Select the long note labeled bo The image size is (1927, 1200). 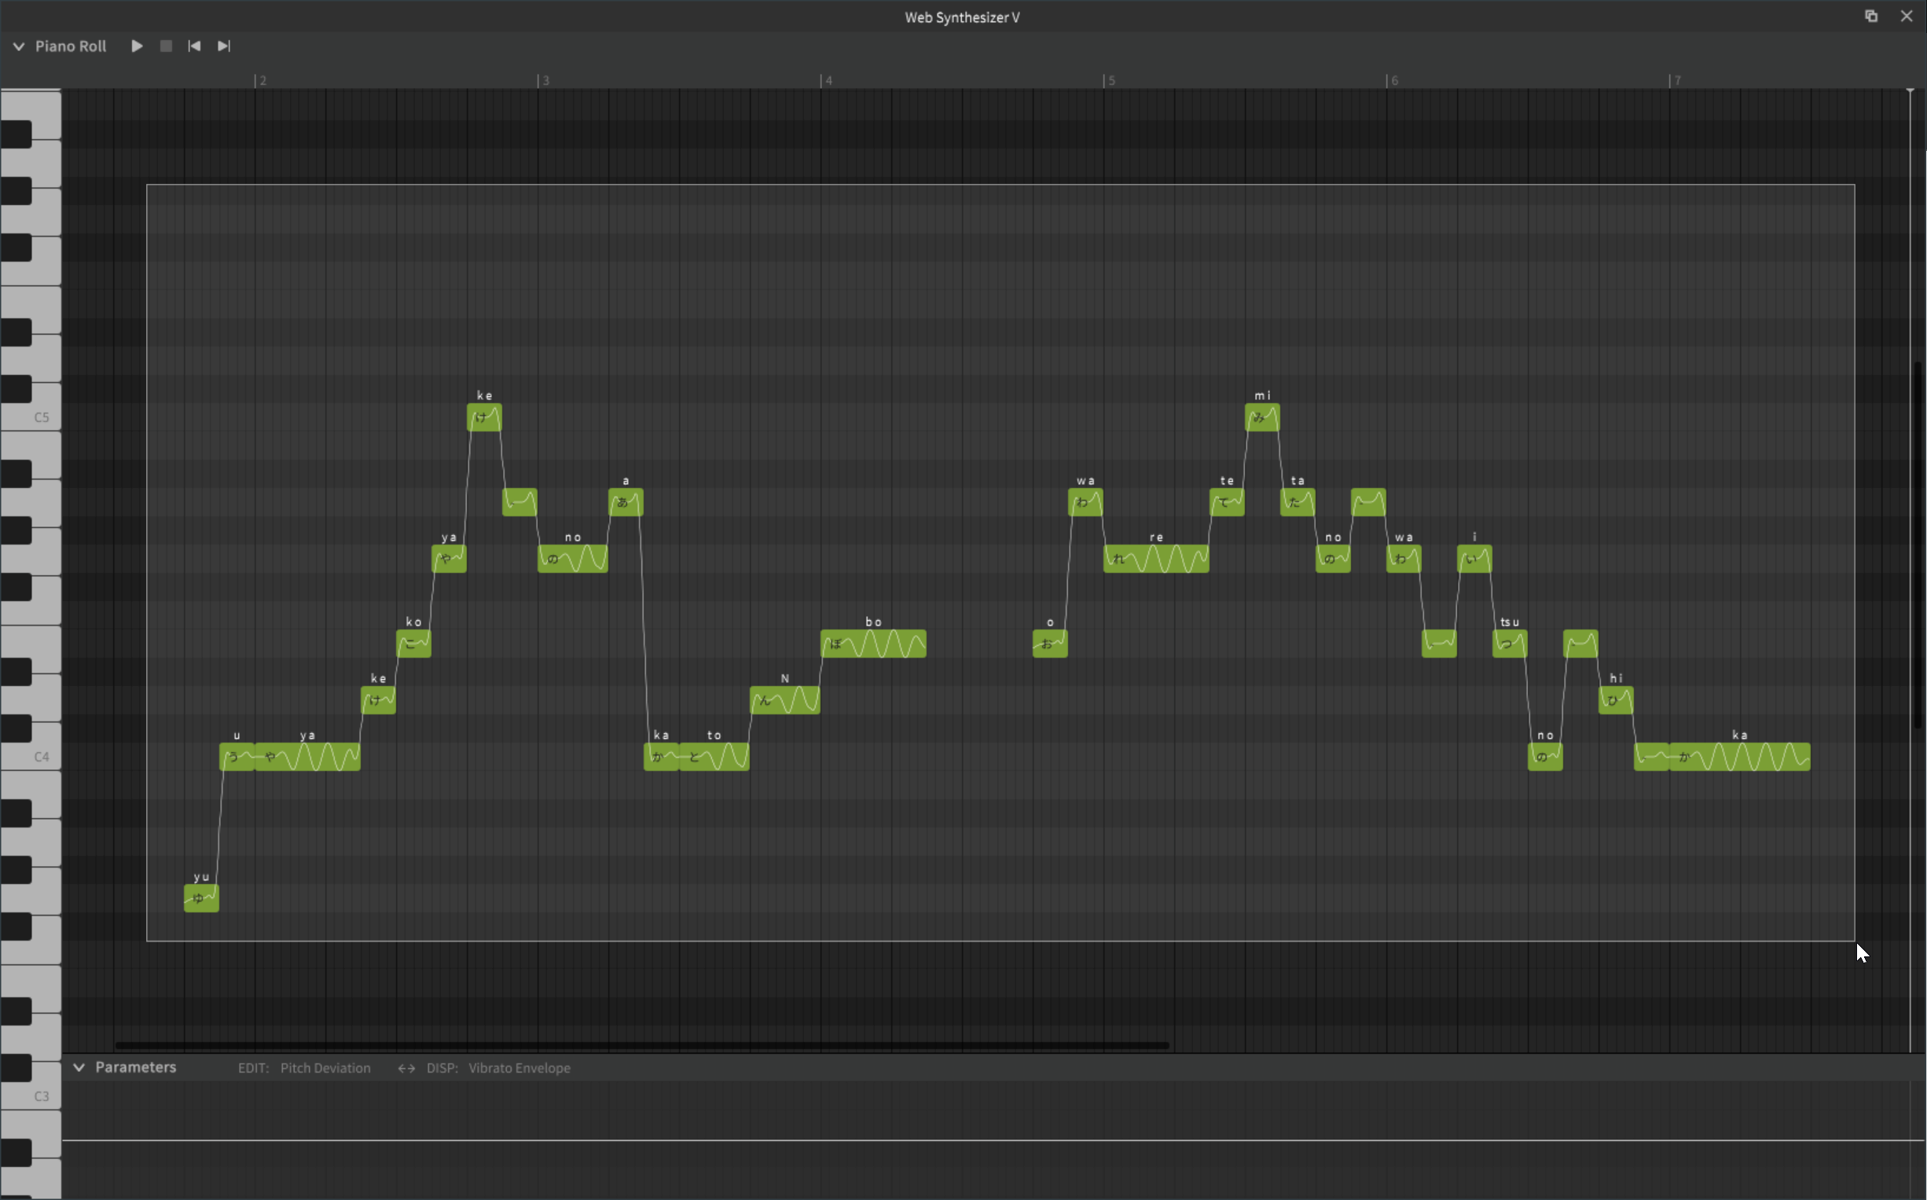(x=873, y=643)
